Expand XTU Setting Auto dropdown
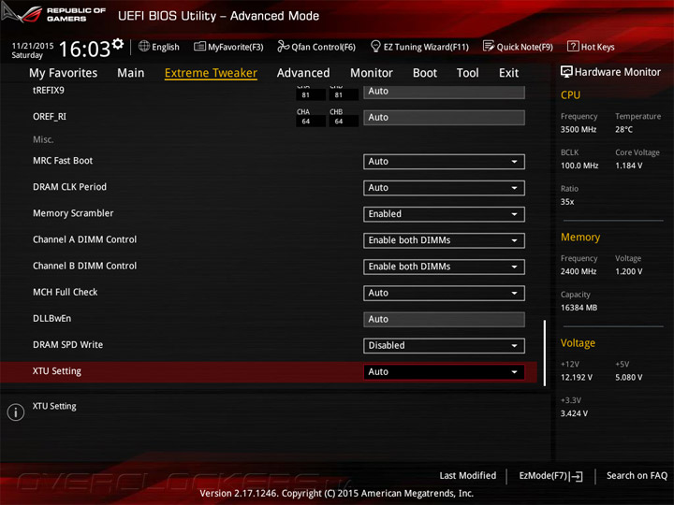Image resolution: width=674 pixels, height=505 pixels. (x=444, y=372)
